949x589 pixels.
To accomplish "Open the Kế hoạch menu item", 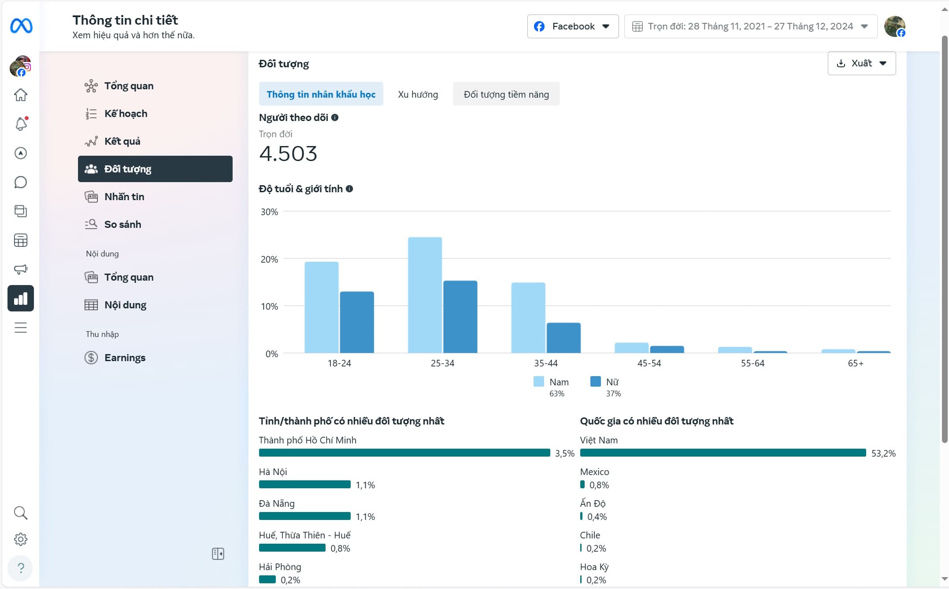I will pos(155,113).
